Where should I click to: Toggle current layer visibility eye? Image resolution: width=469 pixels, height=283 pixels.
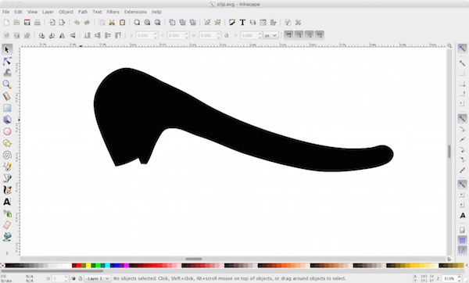(73, 278)
